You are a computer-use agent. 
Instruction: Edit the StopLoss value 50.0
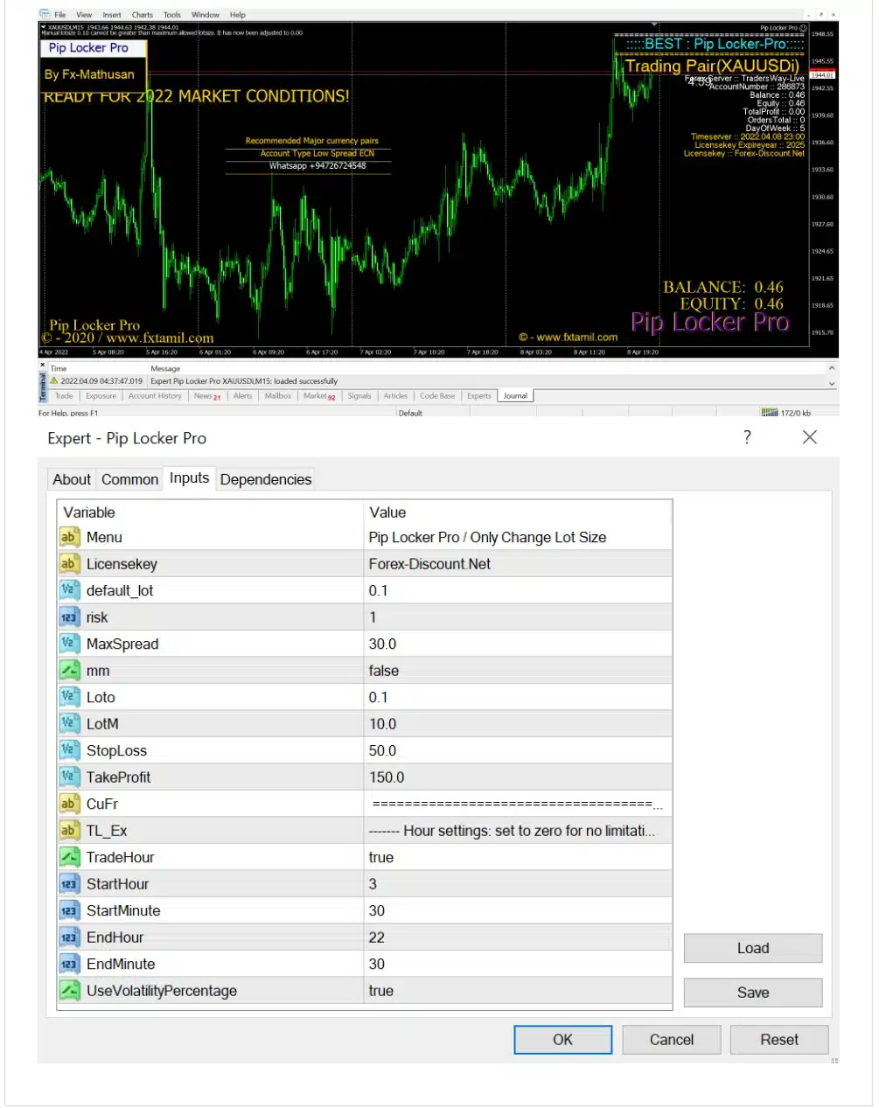[518, 750]
